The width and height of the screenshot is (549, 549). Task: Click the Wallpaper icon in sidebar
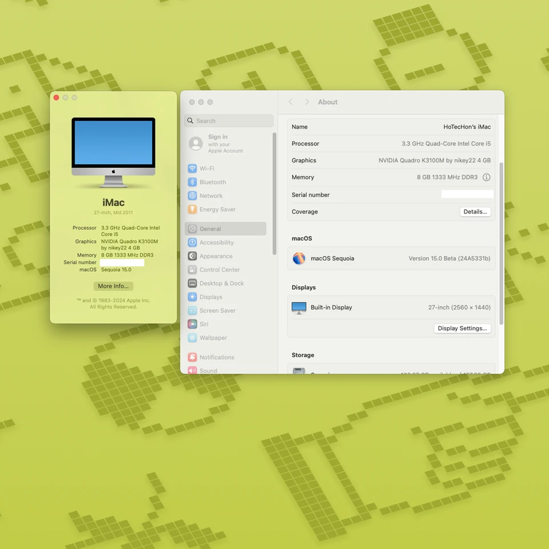(x=192, y=338)
